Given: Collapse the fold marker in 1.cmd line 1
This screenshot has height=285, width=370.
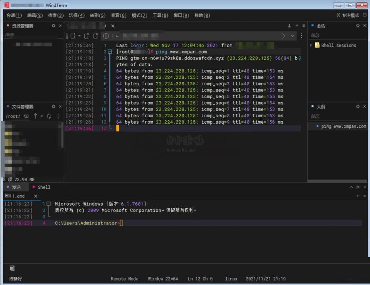Looking at the screenshot, I should point(49,204).
